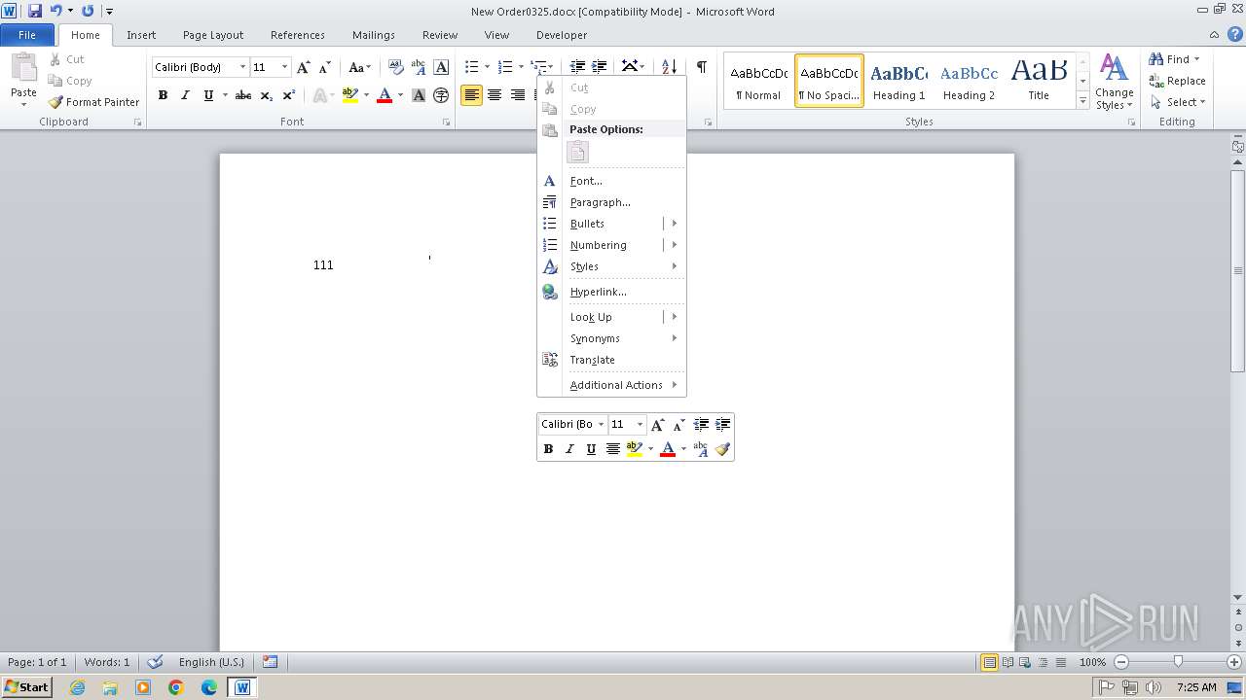Apply red font color in ribbon
Screen dimensions: 1246x700
[x=385, y=95]
